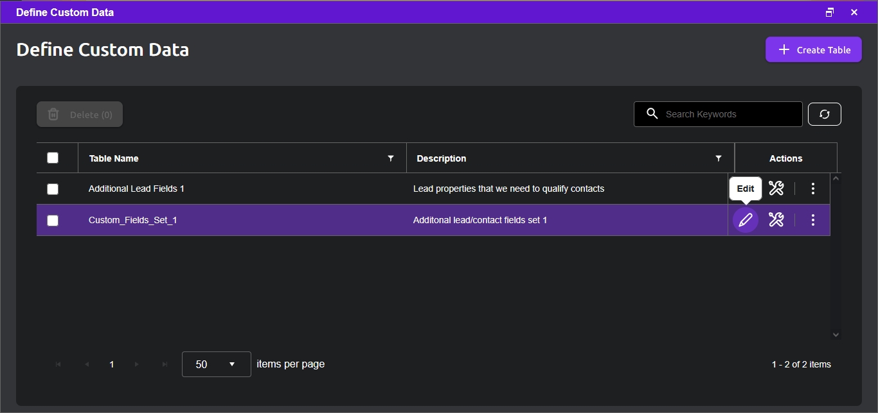Open tools icon for Additional Lead Fields 1

(776, 189)
